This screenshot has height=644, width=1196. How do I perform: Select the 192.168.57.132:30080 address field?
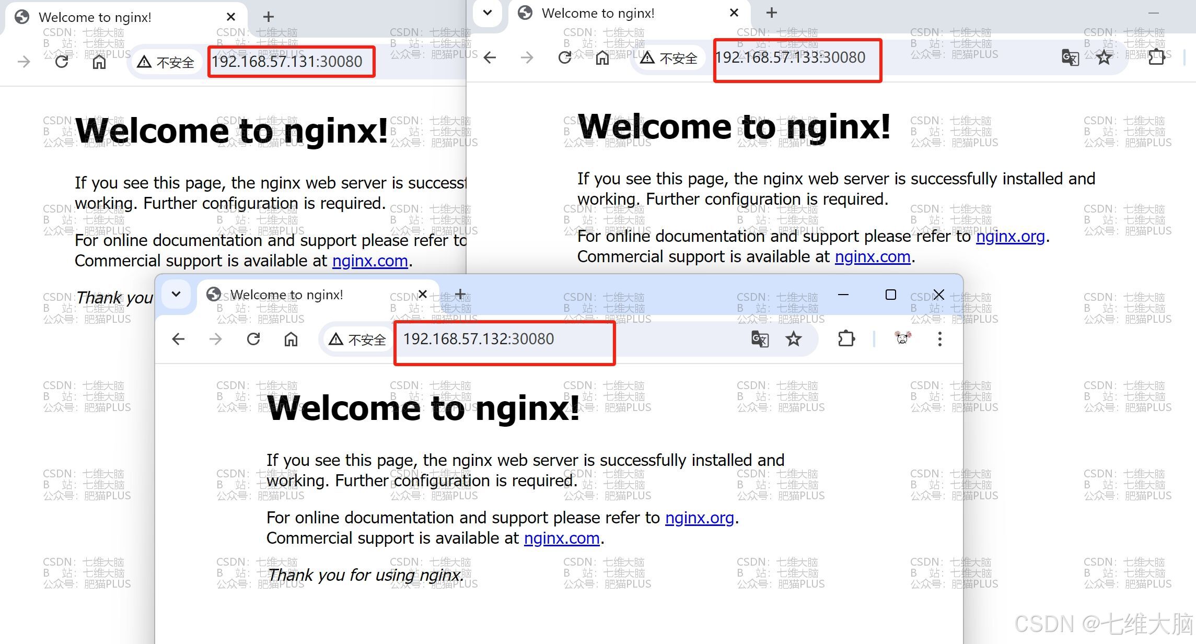tap(478, 339)
